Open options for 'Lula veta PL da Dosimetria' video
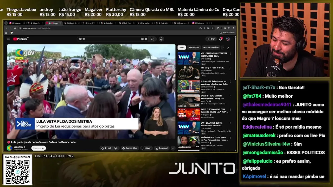 pos(230,82)
